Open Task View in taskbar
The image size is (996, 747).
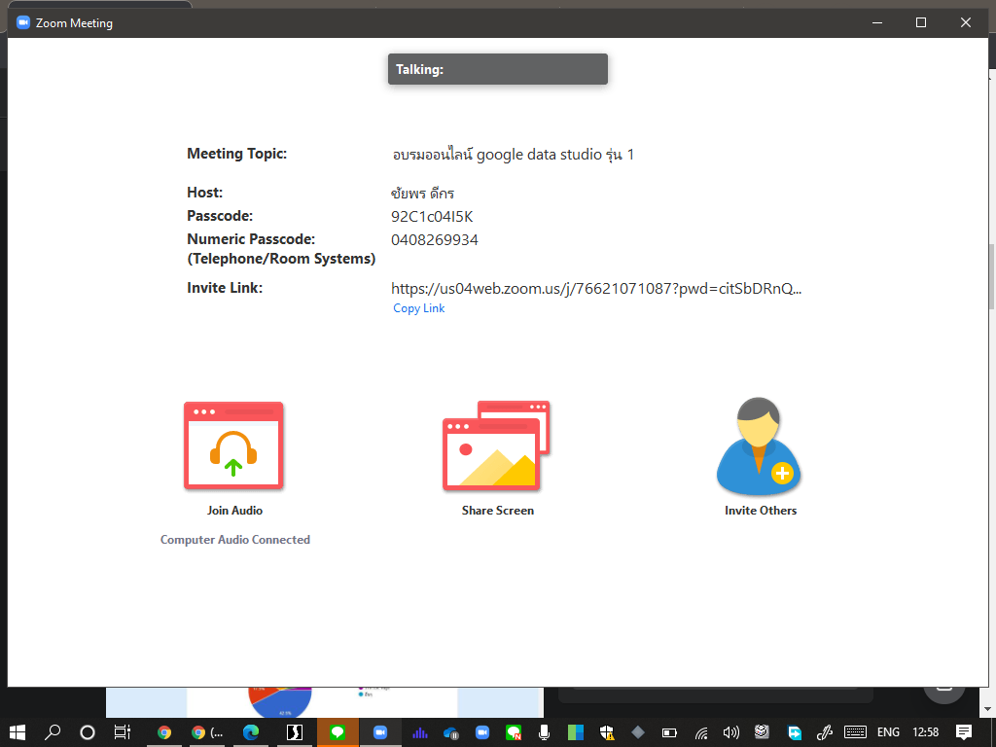point(122,732)
